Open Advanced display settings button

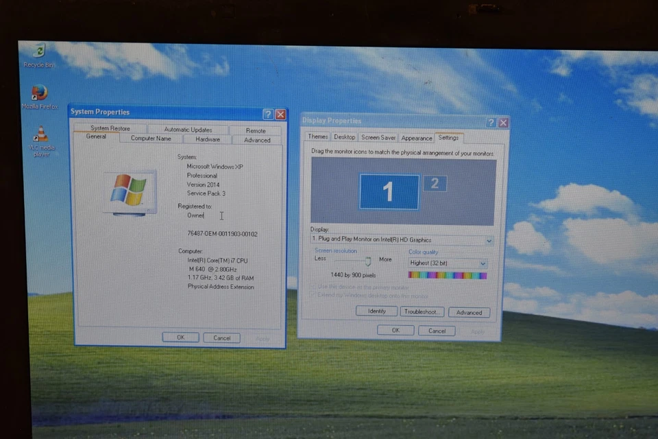click(x=469, y=312)
